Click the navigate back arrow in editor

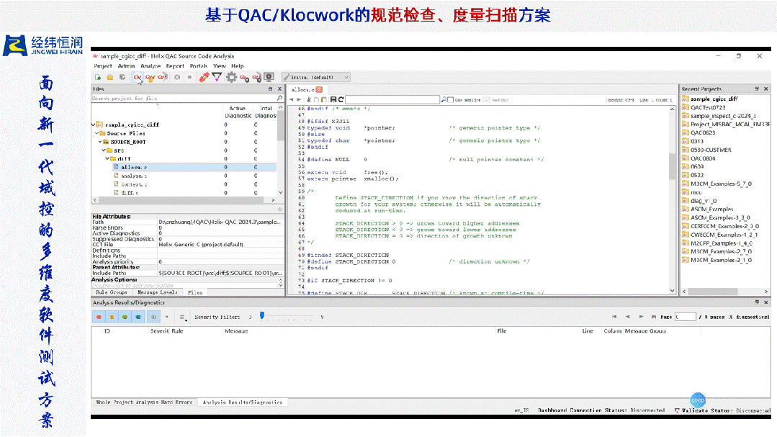pos(292,99)
